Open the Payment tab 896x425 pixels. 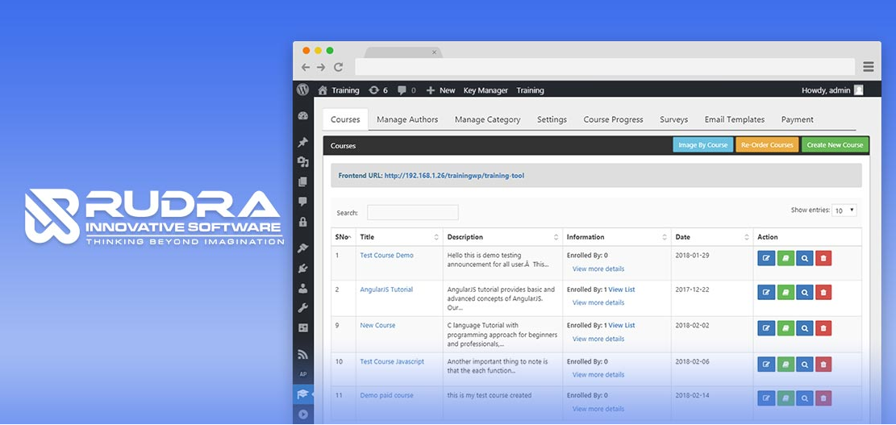(797, 119)
